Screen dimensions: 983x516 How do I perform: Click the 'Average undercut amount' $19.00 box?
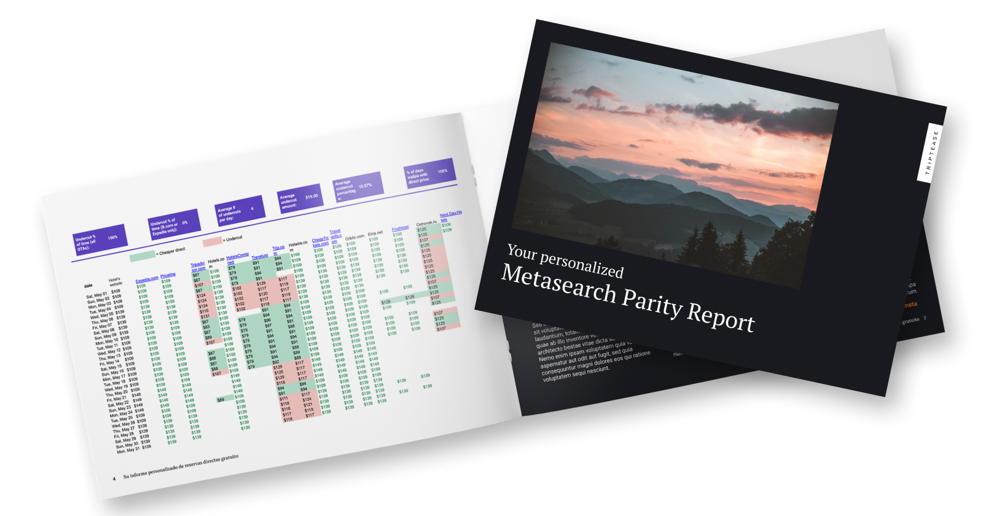(300, 198)
